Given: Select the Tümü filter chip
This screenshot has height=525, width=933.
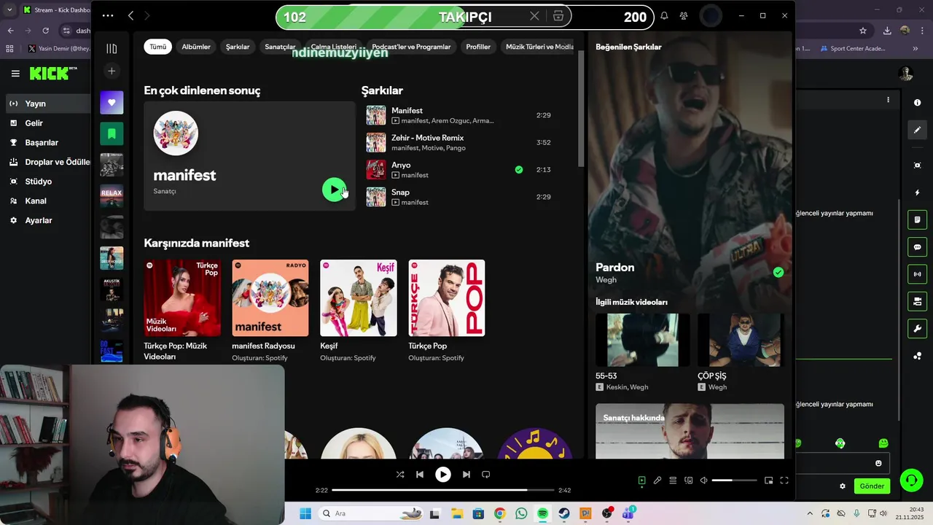Looking at the screenshot, I should click(x=158, y=47).
